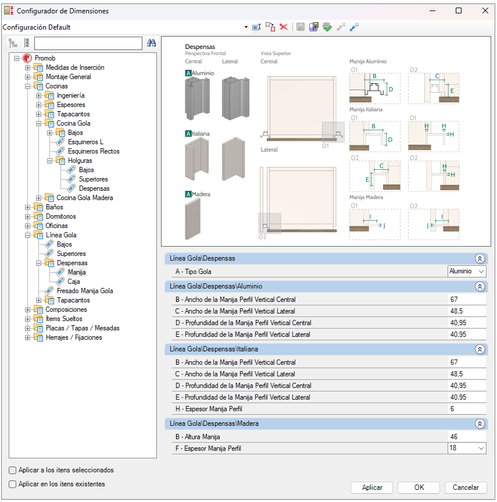Screen dimensions: 497x502
Task: Click the blue arrow import icon
Action: coord(354,27)
